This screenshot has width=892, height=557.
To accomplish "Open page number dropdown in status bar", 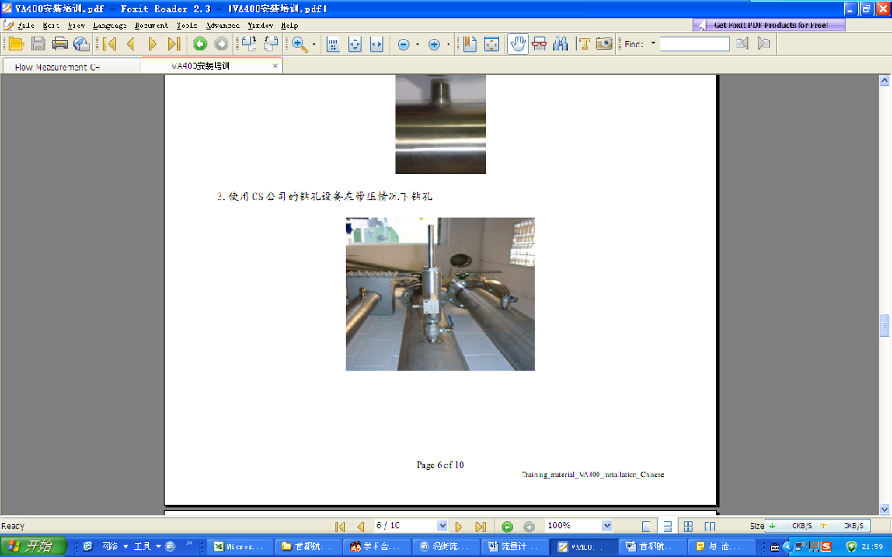I will pyautogui.click(x=442, y=526).
